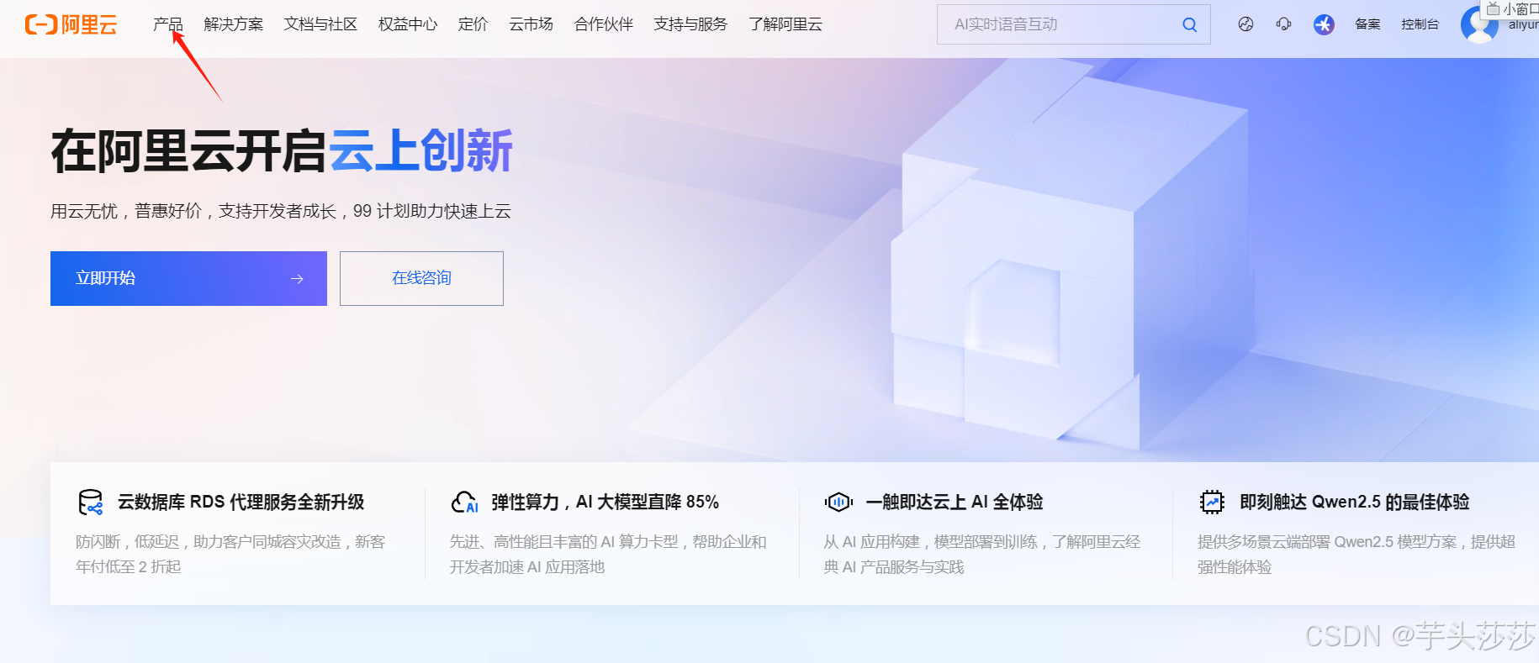The height and width of the screenshot is (663, 1539).
Task: Open the 控制台 console link
Action: pyautogui.click(x=1420, y=24)
